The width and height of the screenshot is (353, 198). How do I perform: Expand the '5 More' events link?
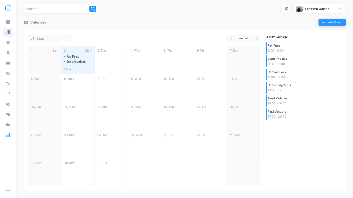tap(68, 69)
